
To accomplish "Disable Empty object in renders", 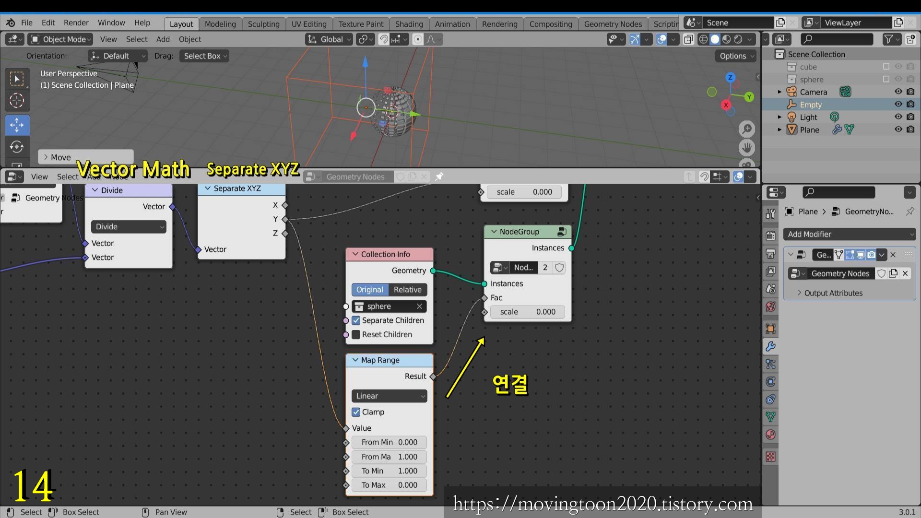I will [x=910, y=104].
